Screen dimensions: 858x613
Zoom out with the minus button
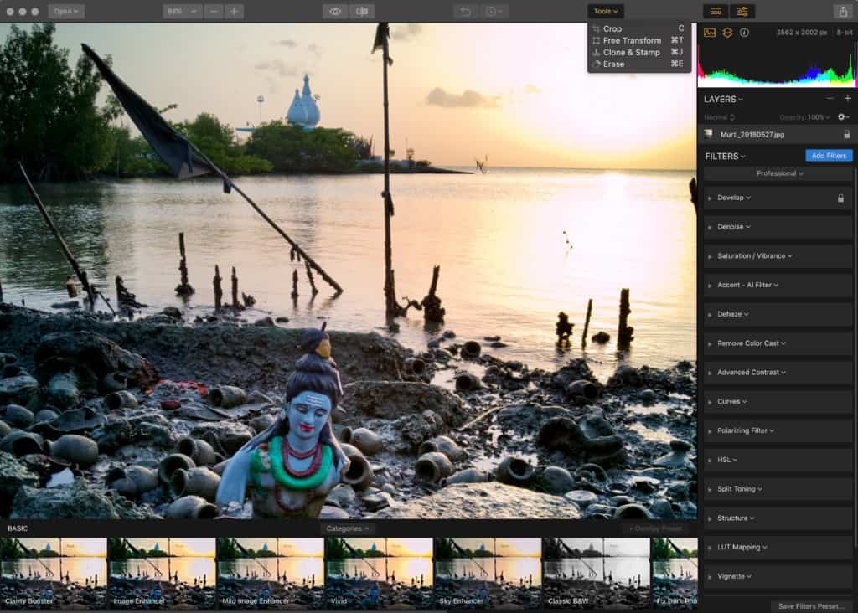[x=214, y=11]
